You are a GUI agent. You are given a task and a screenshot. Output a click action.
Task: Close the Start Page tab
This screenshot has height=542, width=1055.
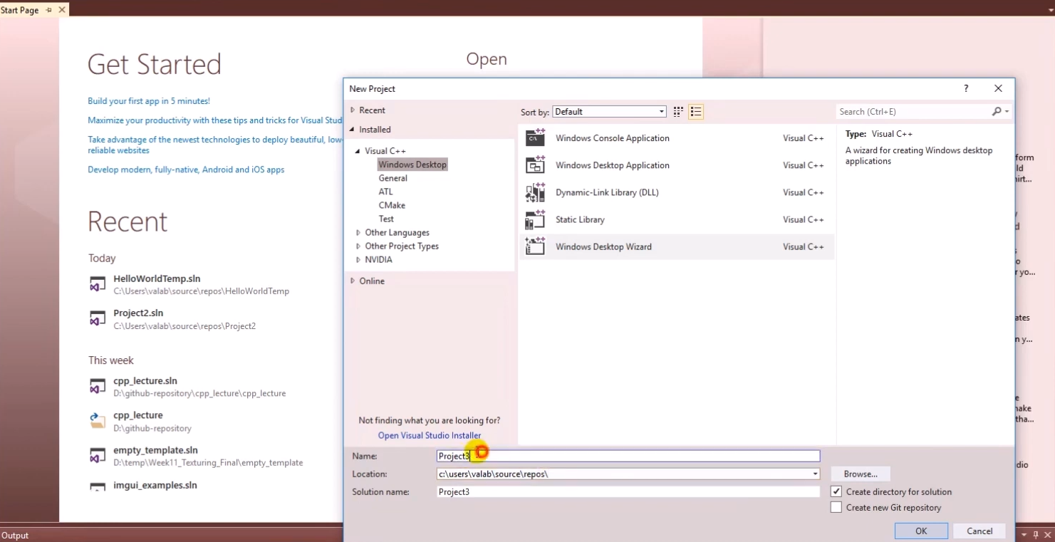click(x=62, y=10)
